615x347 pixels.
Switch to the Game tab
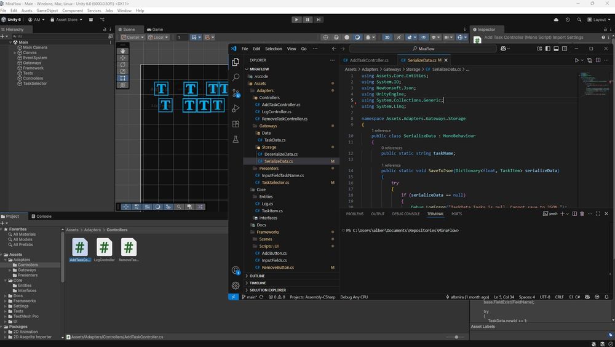[x=154, y=30]
